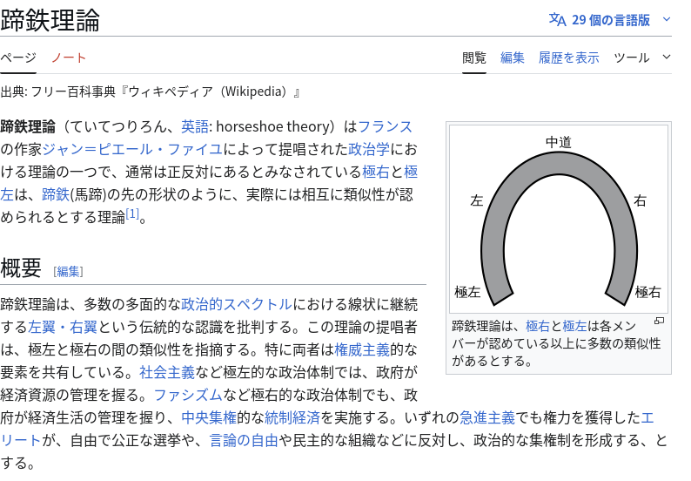Click the 中道 label in the diagram
The image size is (691, 481).
coord(559,142)
